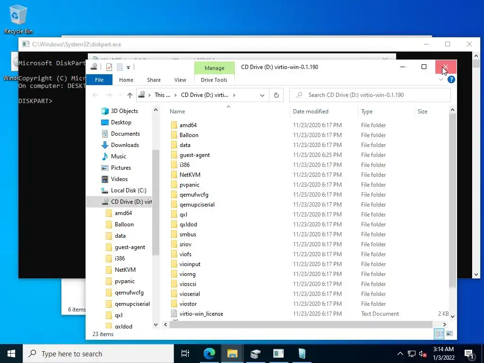Select the vioscsi folder in file list

(x=183, y=284)
